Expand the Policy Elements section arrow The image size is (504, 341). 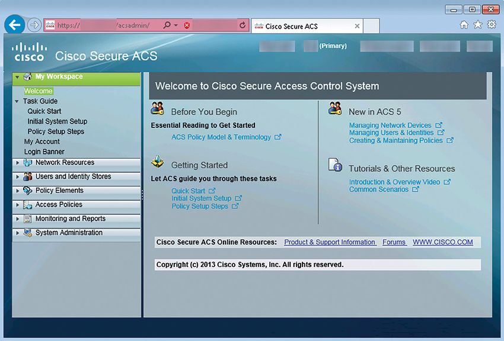coord(18,191)
